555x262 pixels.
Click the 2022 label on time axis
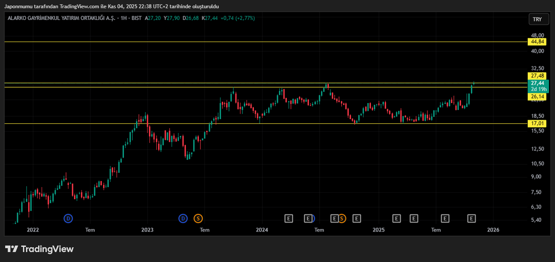[33, 230]
